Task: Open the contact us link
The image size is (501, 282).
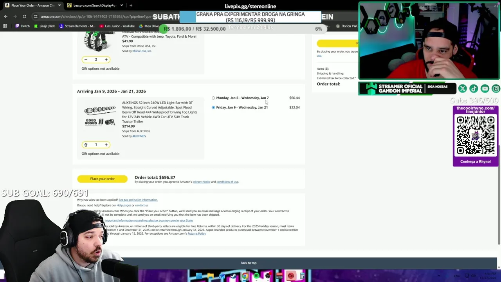Action: (142, 206)
